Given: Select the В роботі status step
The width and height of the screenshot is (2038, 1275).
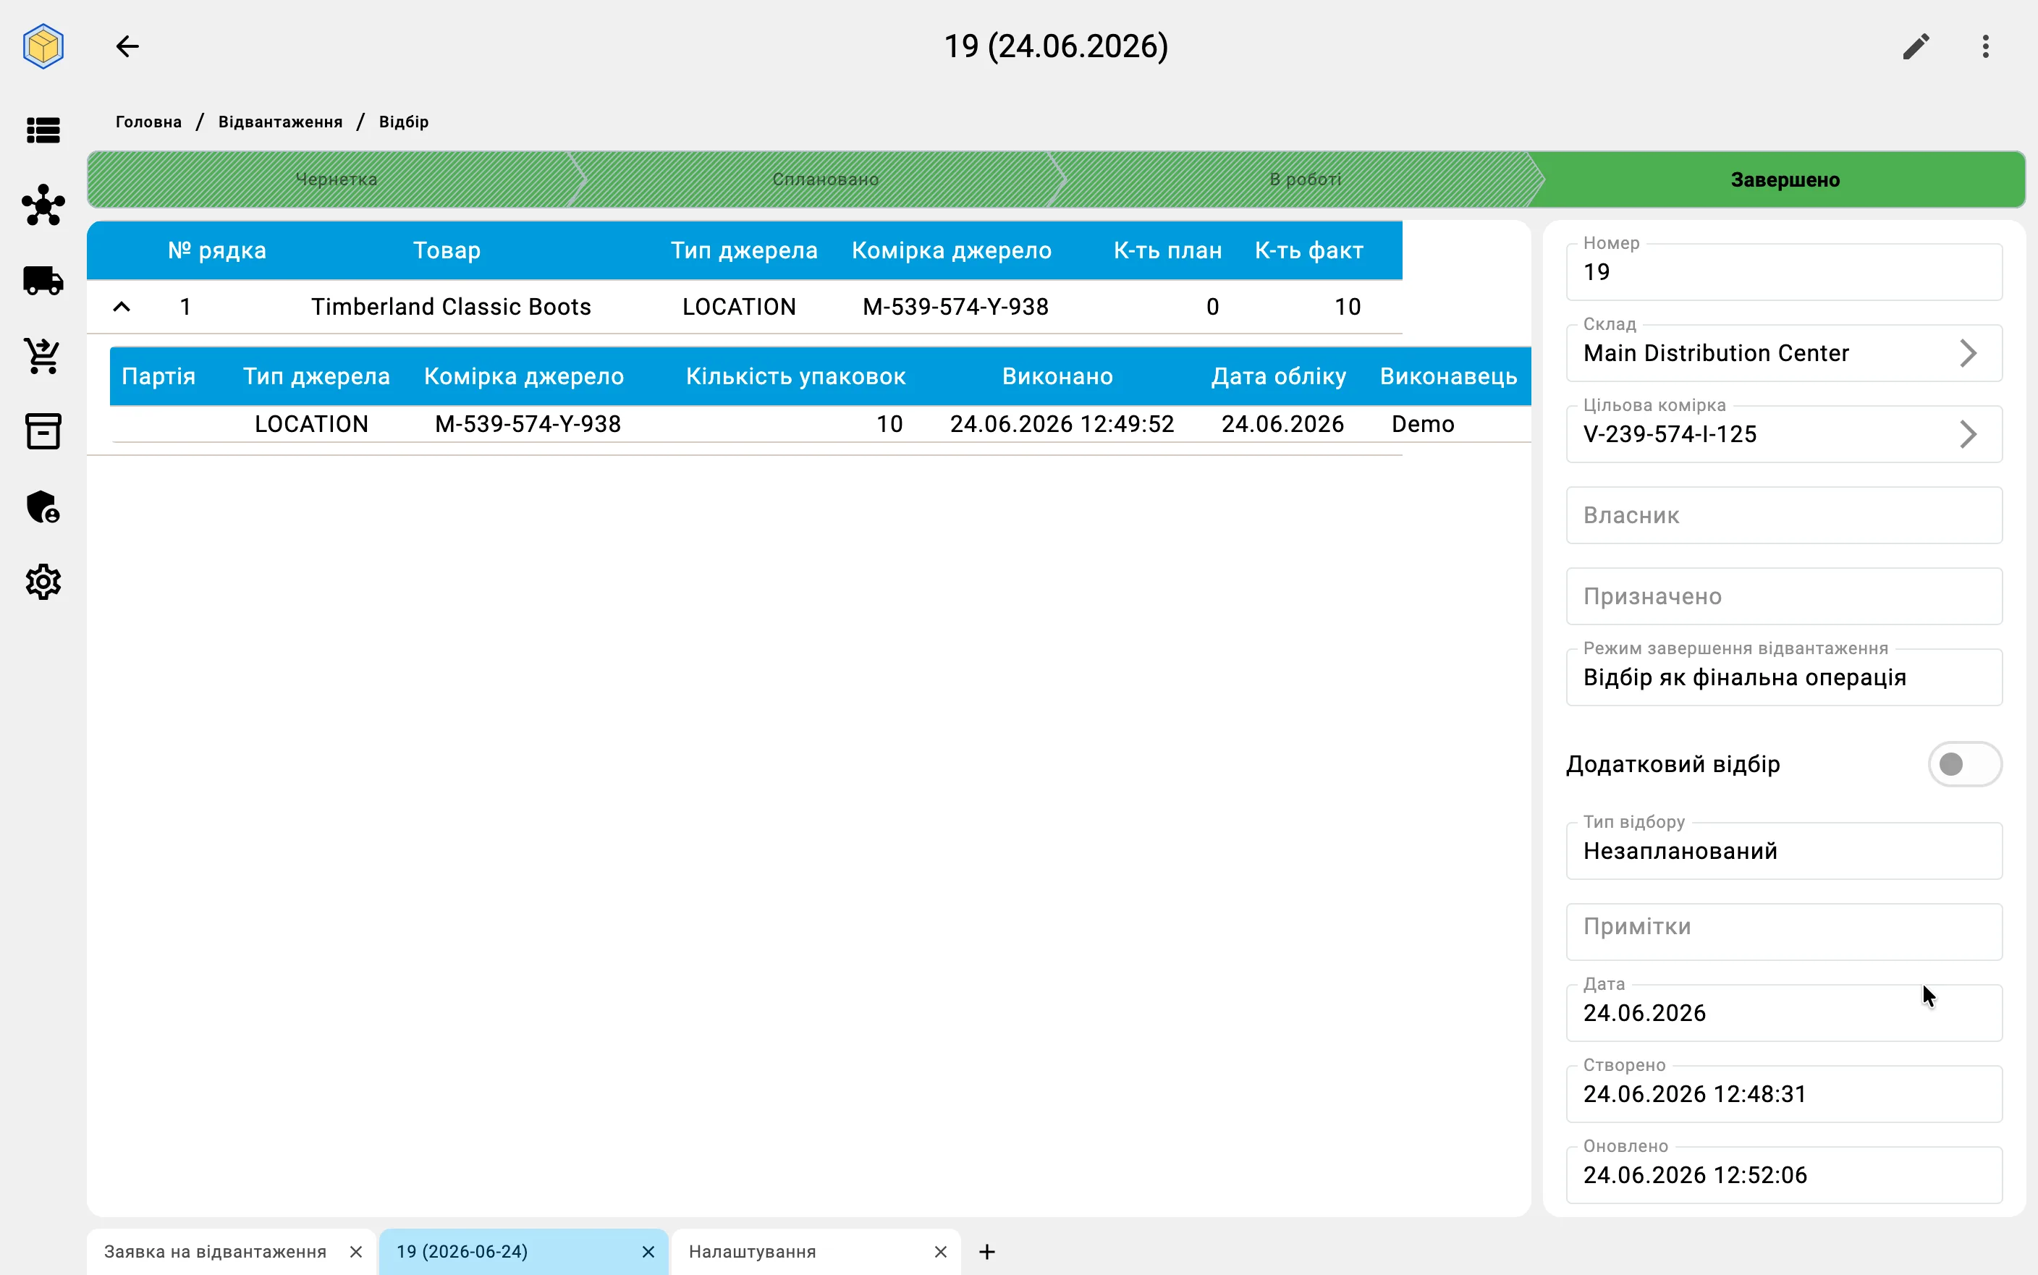Looking at the screenshot, I should coord(1304,179).
